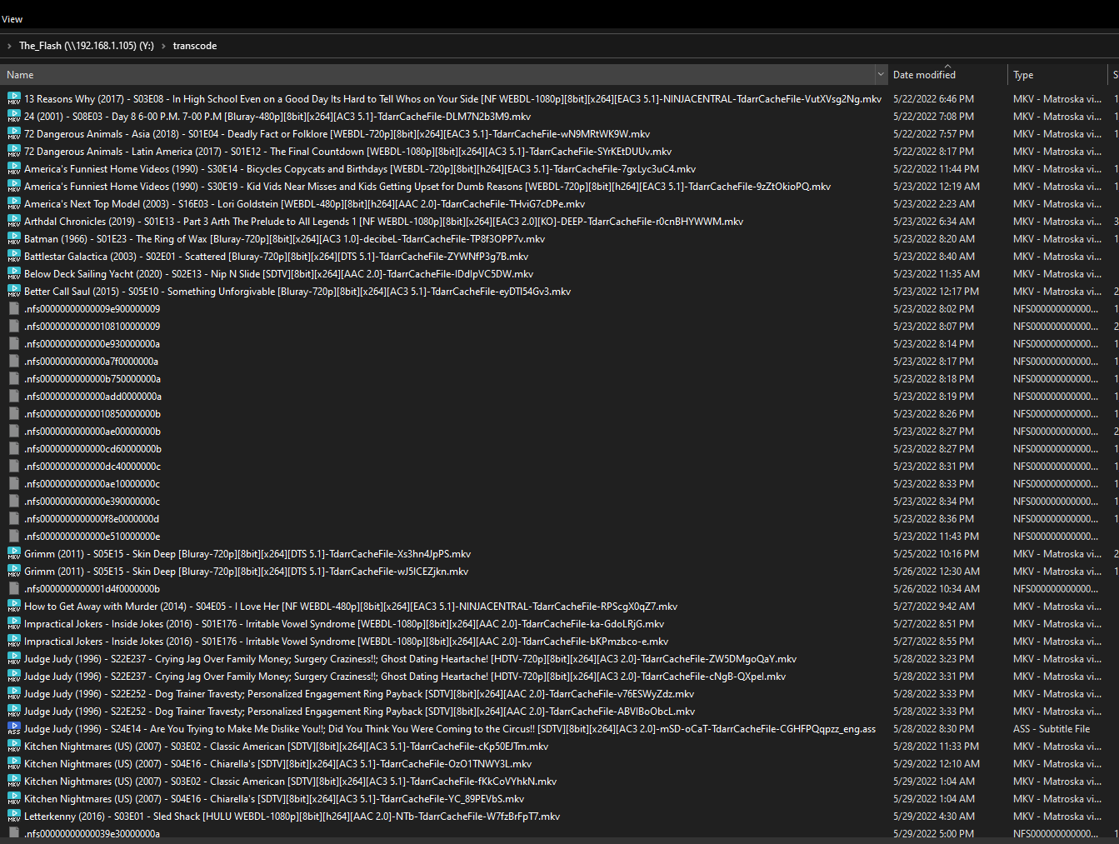
Task: Open the Name column filter dropdown
Action: [x=882, y=74]
